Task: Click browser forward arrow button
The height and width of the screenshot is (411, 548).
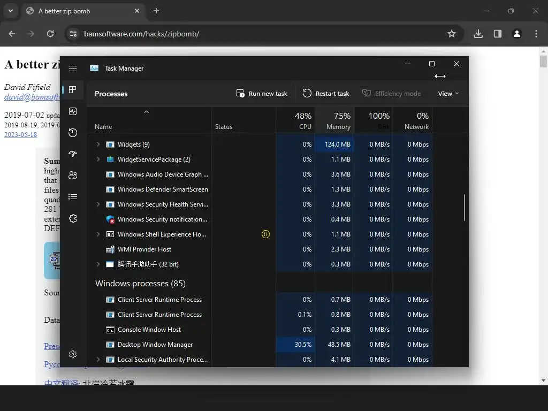Action: 31,34
